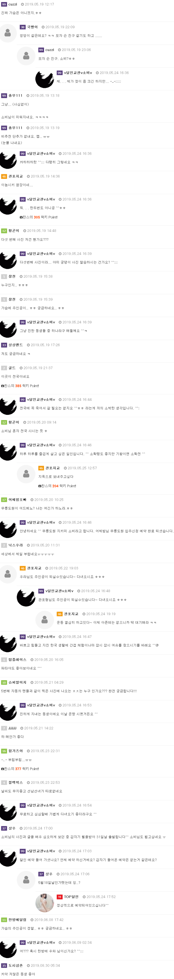Click the gift icon beside 377 럭키 Point
This screenshot has width=174, height=979.
pyautogui.click(x=3, y=769)
